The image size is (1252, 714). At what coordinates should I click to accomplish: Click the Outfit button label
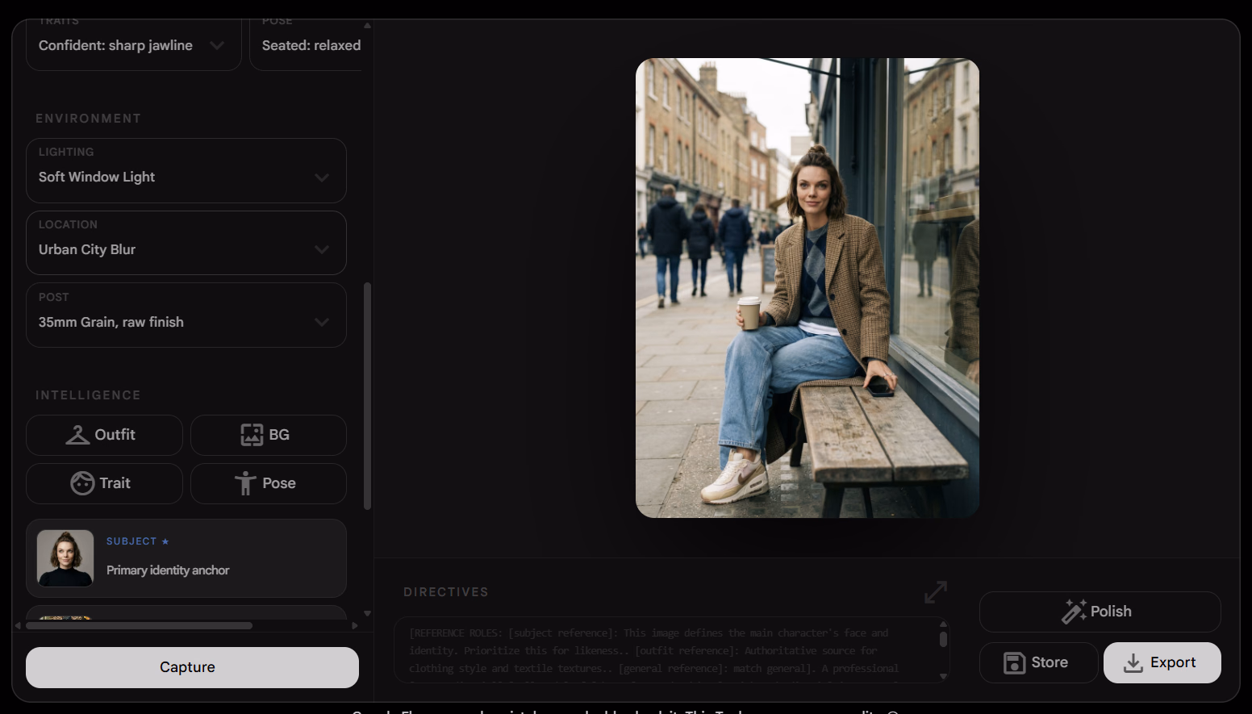115,435
